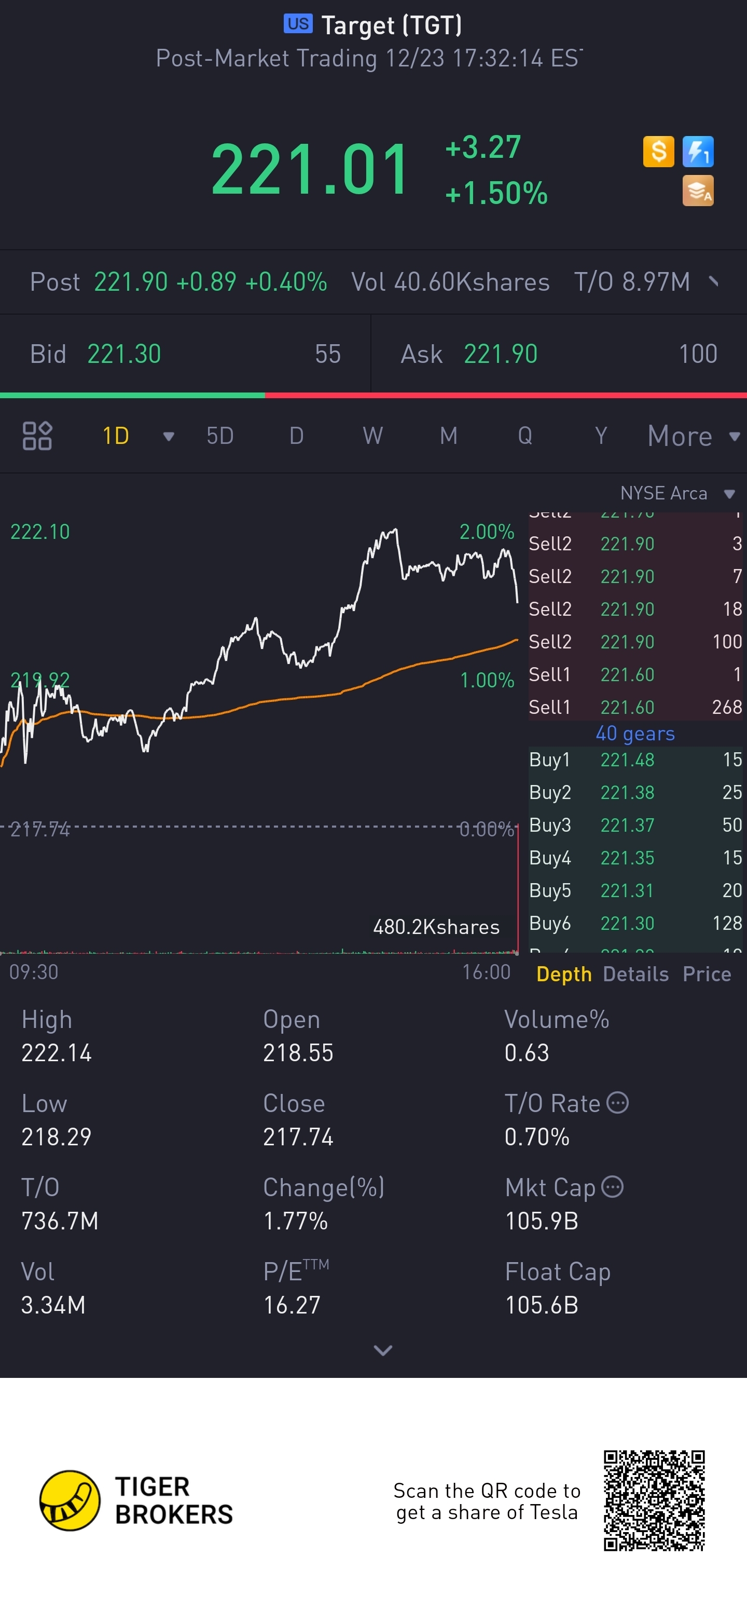Tap the Open value 218.55
The height and width of the screenshot is (1624, 747).
tap(298, 1053)
